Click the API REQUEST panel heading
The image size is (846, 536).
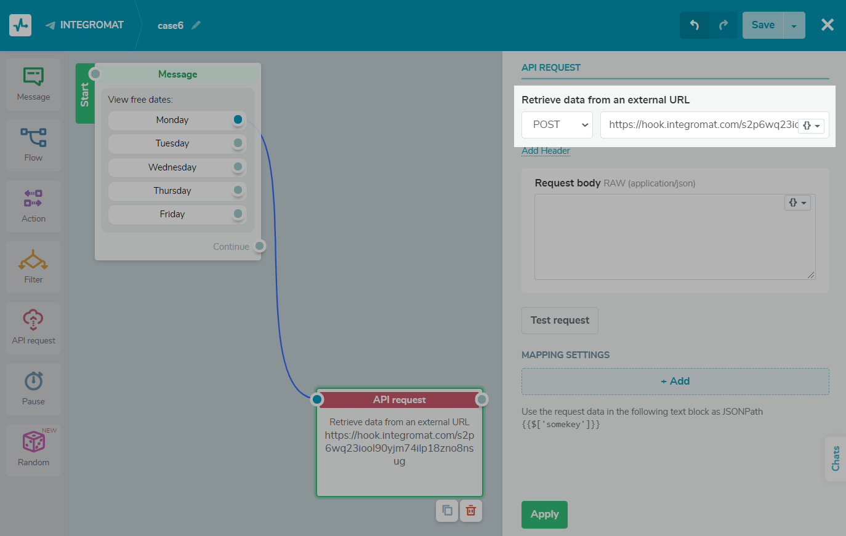[x=551, y=68]
